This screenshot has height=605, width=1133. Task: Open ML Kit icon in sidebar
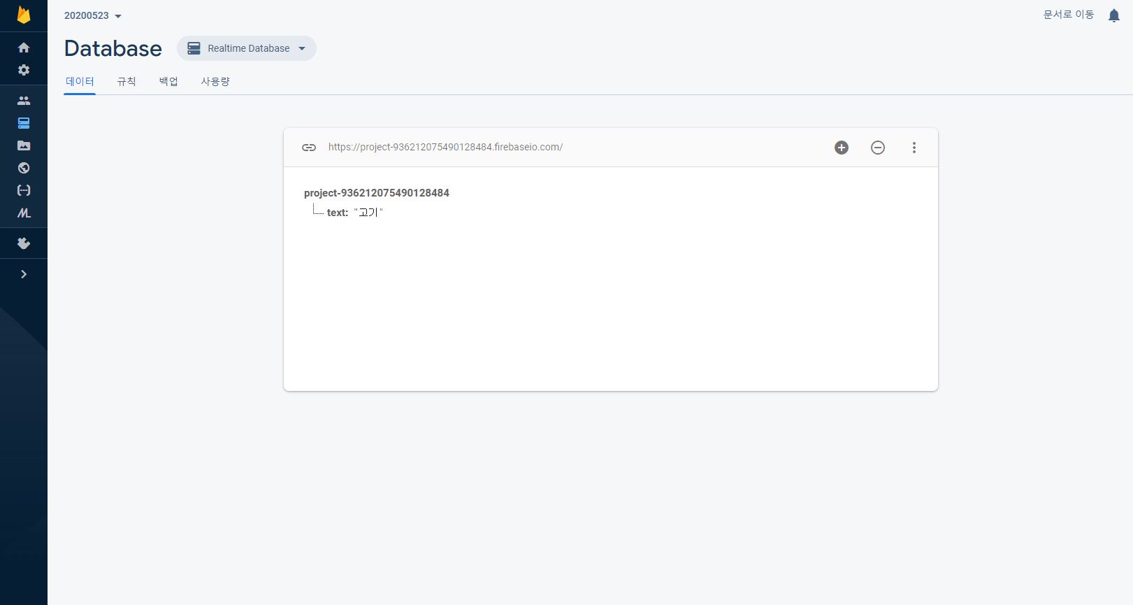click(x=24, y=213)
